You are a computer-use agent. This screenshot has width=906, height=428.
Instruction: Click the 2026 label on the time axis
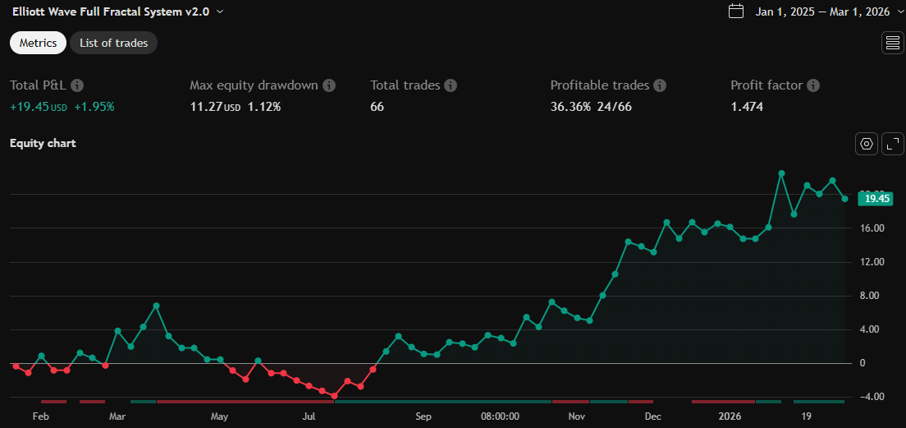729,416
